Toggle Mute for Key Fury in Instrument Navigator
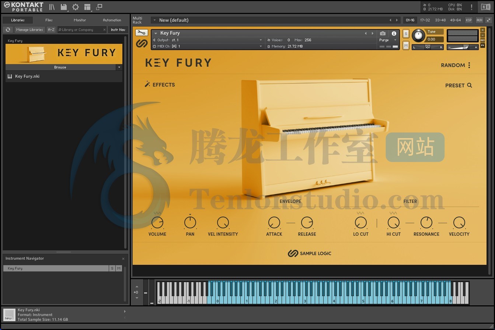 (119, 268)
